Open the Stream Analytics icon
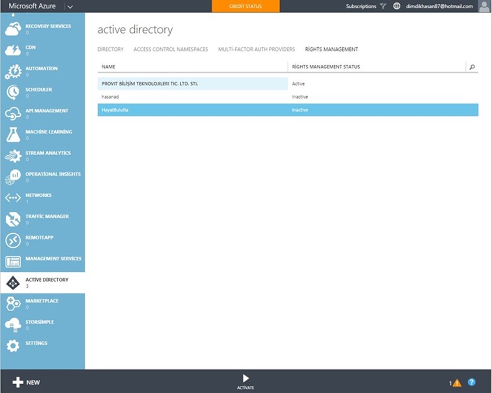 tap(13, 156)
